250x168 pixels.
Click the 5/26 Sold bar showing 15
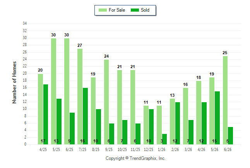[217, 118]
